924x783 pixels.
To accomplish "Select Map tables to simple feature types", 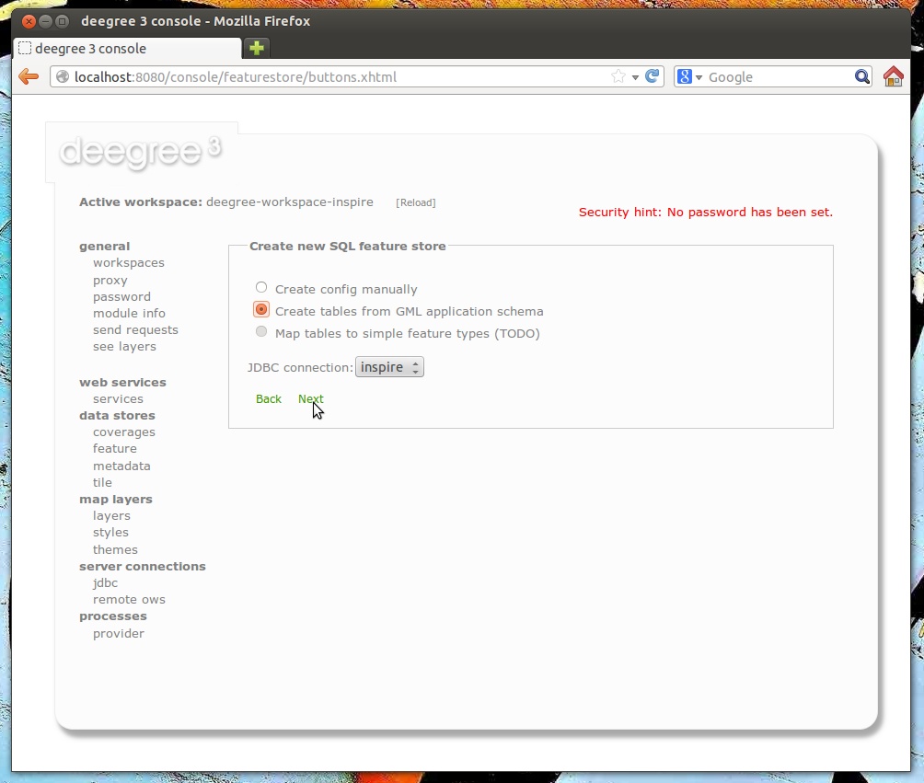I will pos(260,332).
